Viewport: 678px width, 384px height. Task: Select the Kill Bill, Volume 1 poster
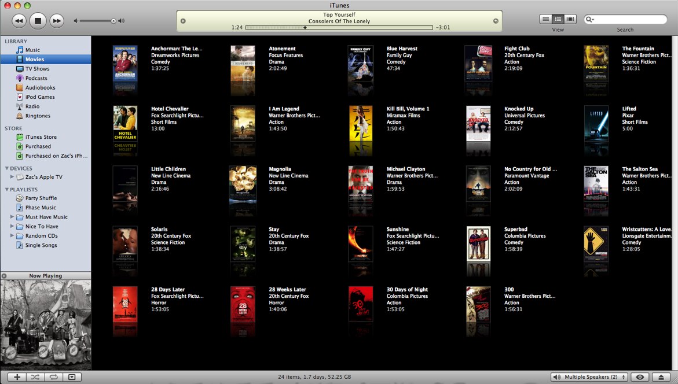(x=361, y=124)
